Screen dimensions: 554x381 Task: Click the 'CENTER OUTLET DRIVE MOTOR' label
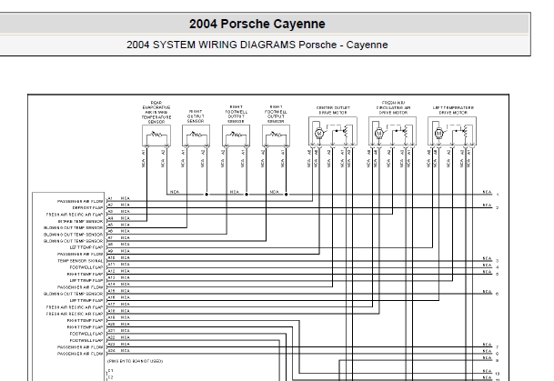333,110
